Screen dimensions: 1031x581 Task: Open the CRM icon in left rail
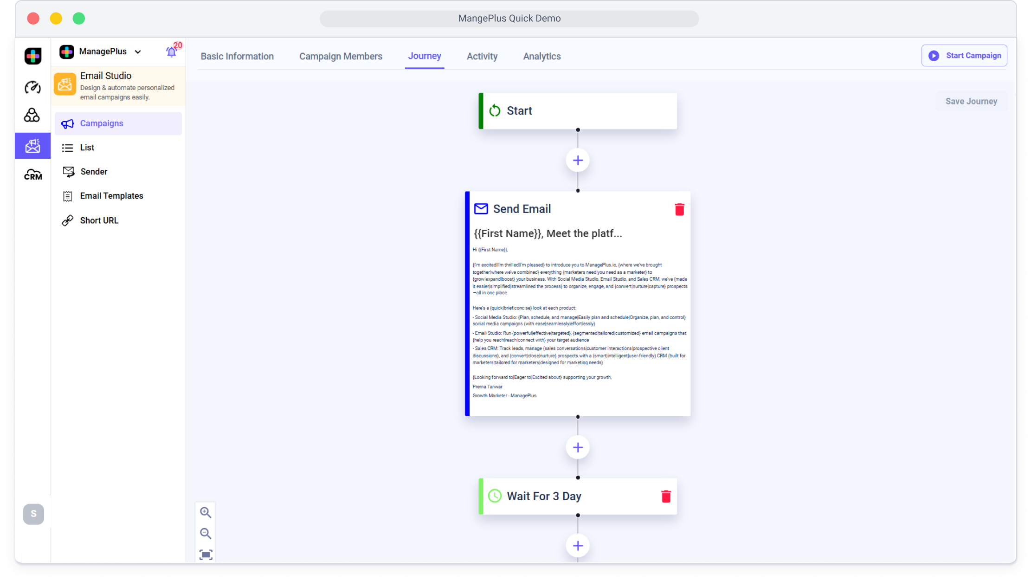[x=32, y=175]
